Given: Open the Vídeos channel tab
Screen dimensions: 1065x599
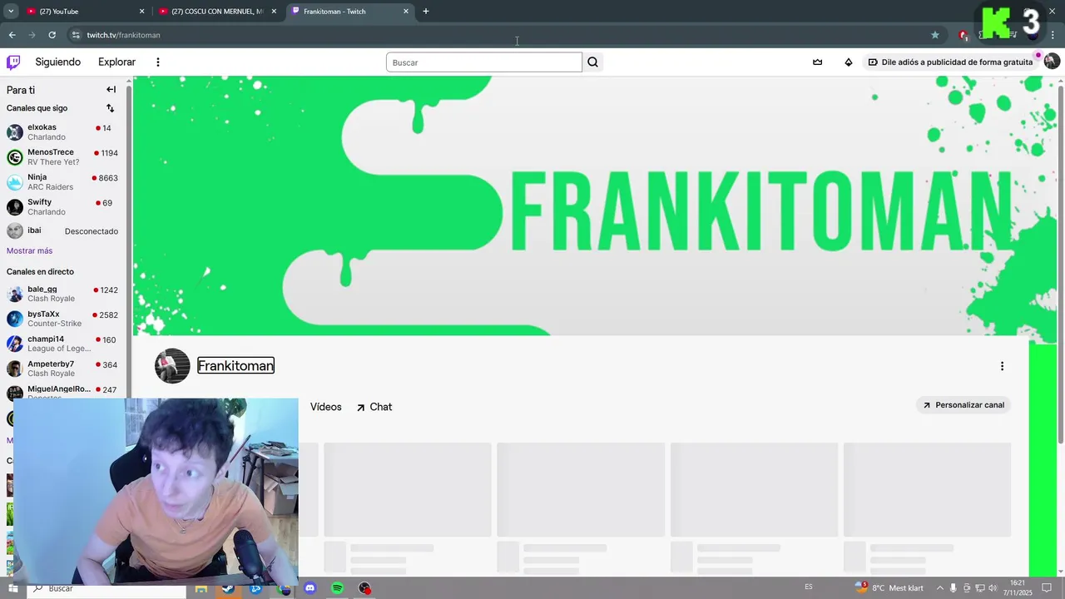Looking at the screenshot, I should 326,407.
